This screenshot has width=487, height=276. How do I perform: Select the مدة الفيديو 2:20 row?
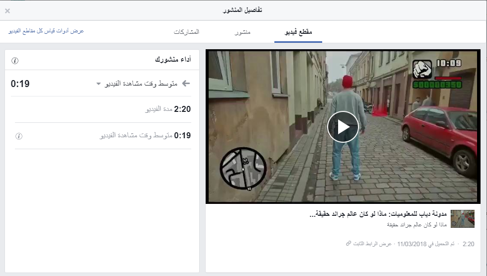[x=103, y=109]
